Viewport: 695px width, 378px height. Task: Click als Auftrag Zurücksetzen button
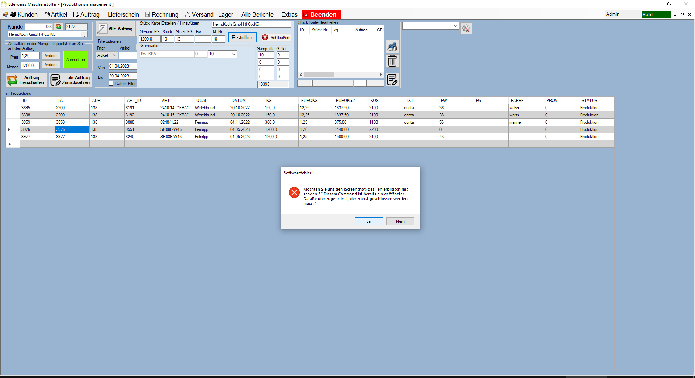(x=71, y=80)
